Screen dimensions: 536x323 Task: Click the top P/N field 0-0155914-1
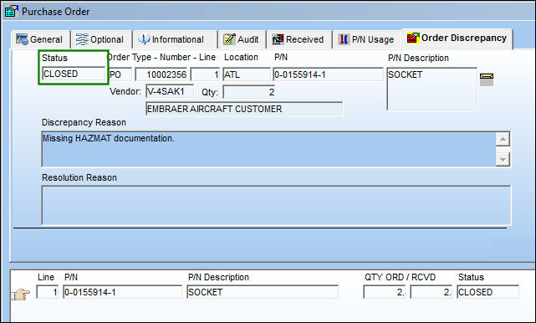click(328, 74)
